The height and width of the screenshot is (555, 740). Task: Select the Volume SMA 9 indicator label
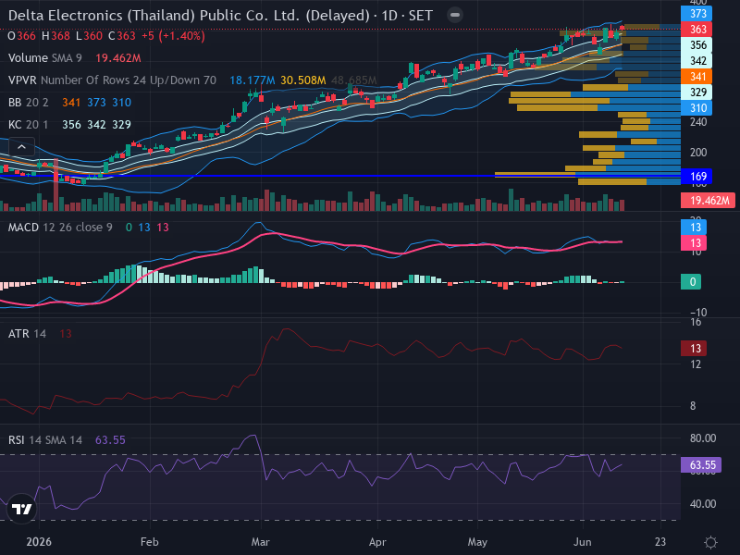44,58
